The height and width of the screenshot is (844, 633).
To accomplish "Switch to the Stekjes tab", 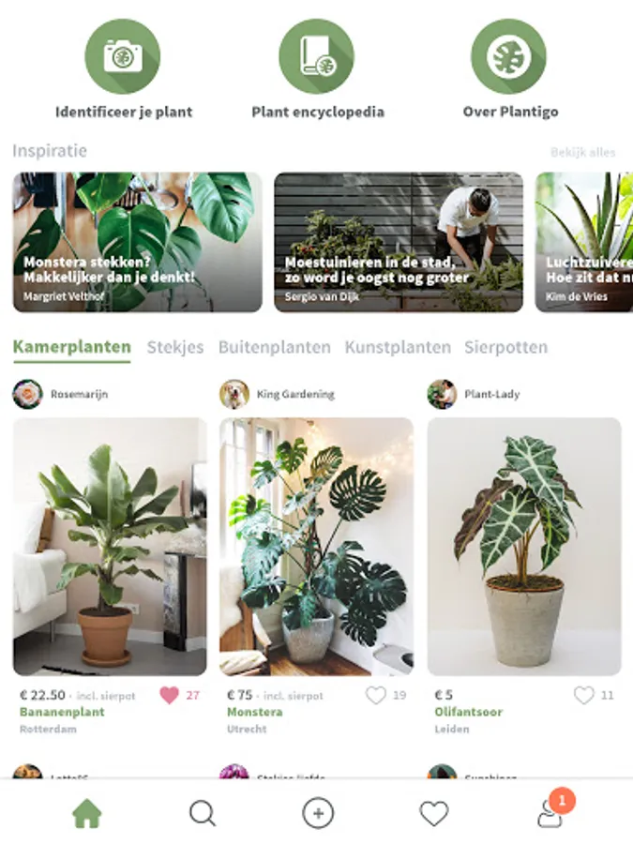I will [x=175, y=347].
